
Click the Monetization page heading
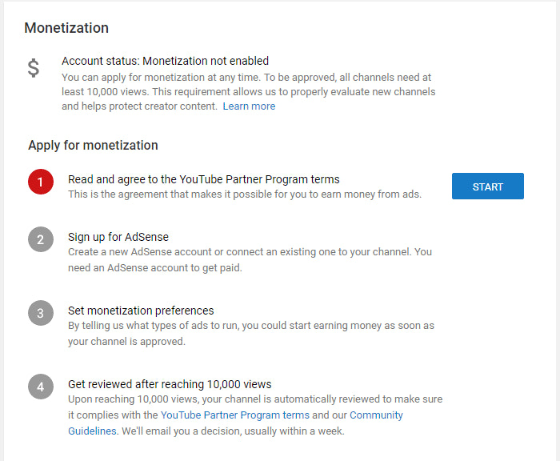pos(66,28)
